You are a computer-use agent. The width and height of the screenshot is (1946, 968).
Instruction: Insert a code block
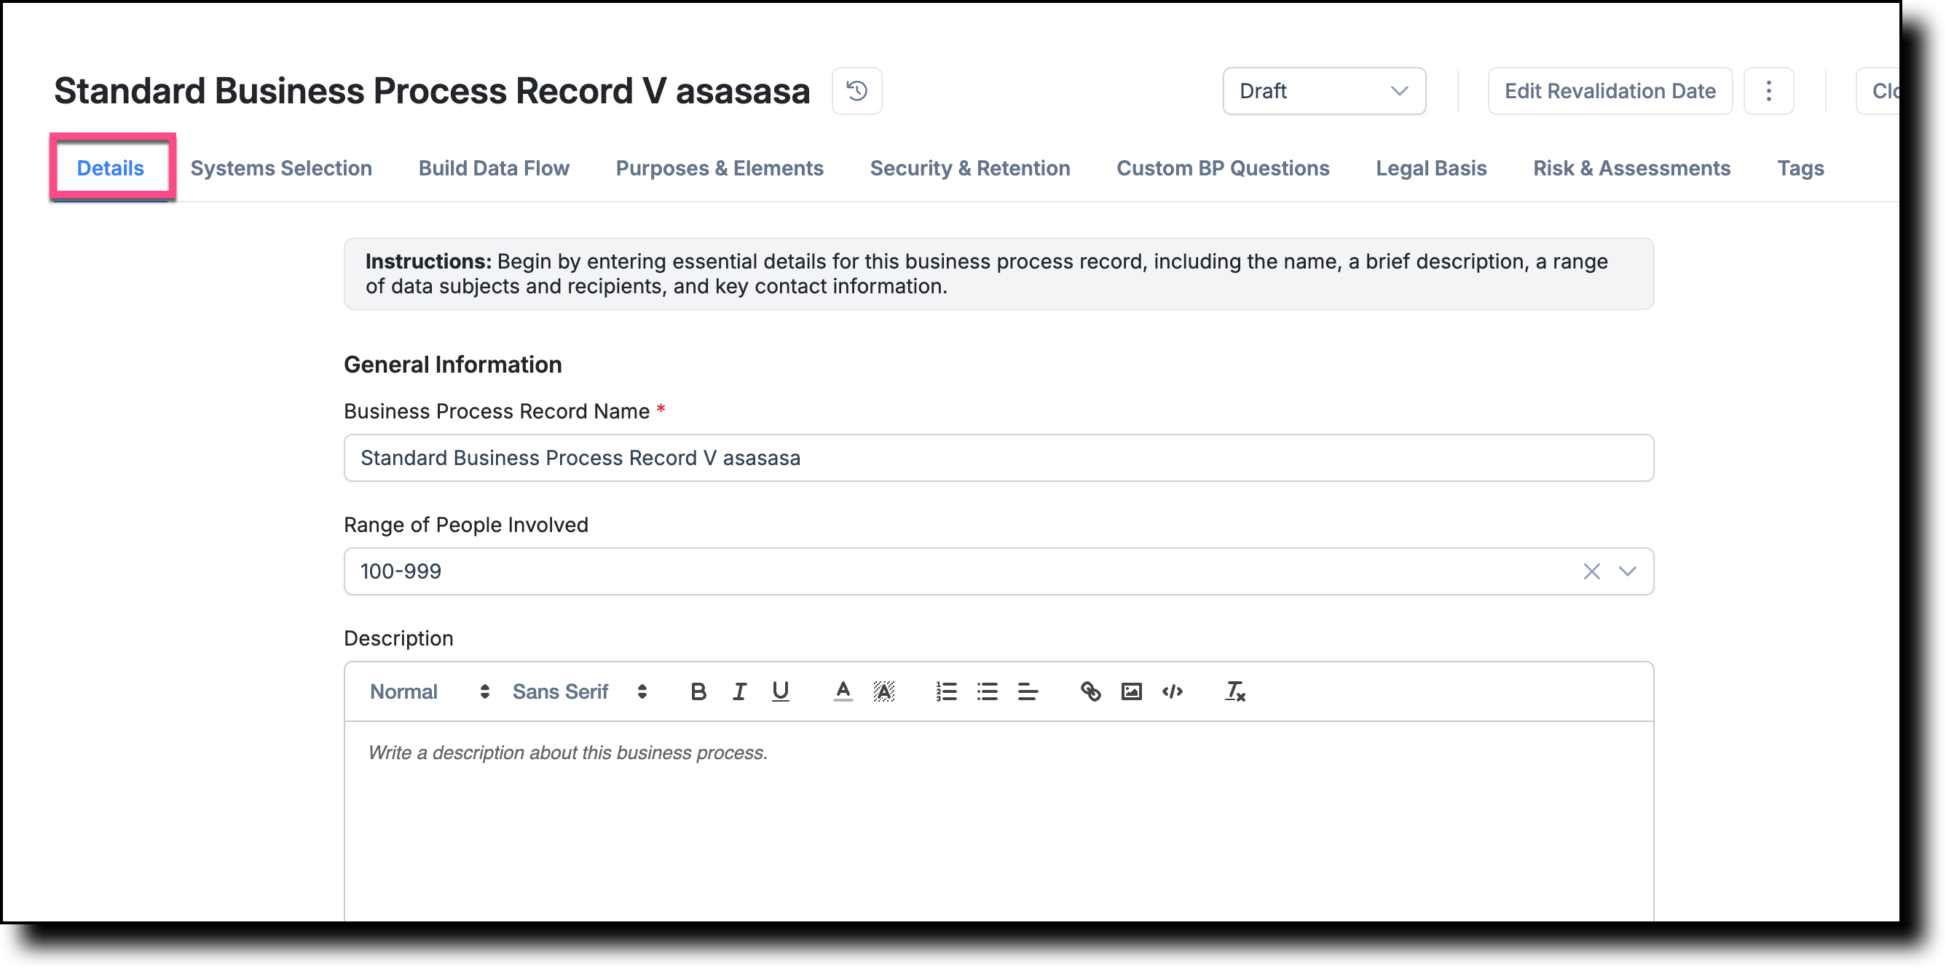point(1172,691)
